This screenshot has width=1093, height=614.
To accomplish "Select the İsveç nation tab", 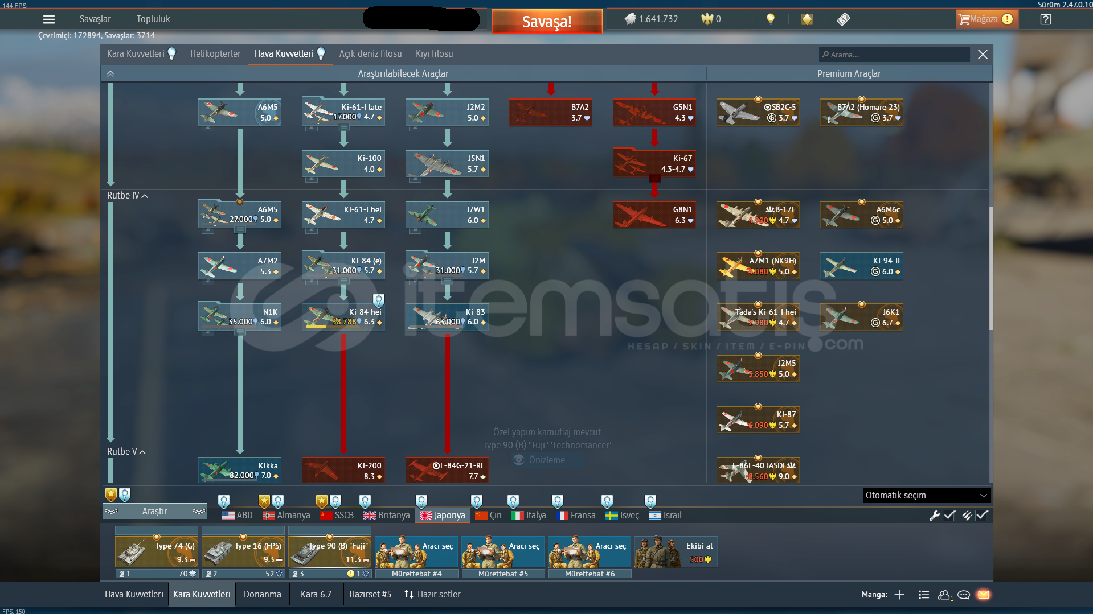I will [x=623, y=516].
